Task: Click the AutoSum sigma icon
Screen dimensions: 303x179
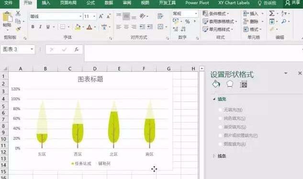Action: tap(272, 13)
